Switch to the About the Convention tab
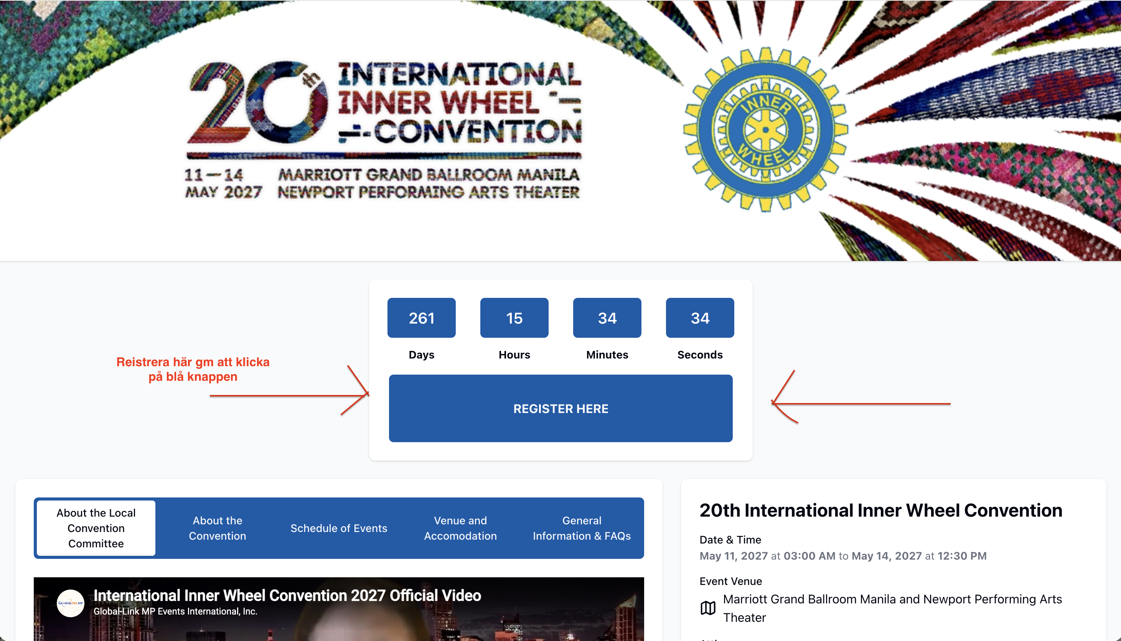 [218, 528]
